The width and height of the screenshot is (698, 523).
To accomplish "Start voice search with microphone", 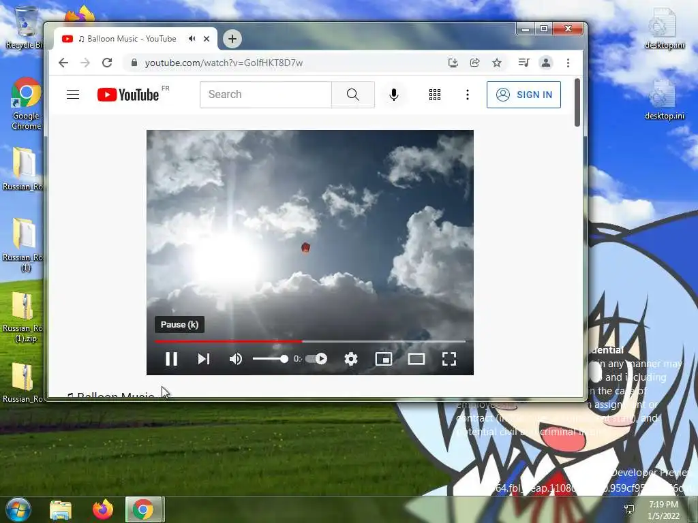I will (x=394, y=94).
